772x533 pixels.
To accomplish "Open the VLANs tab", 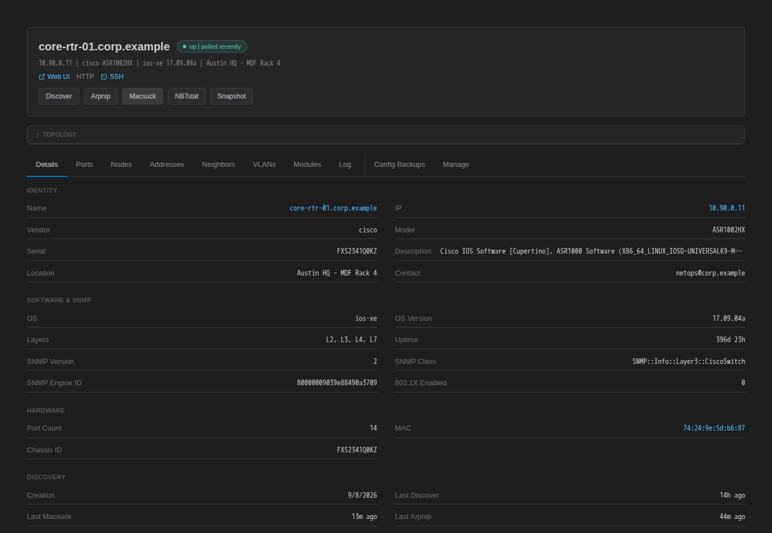I will click(x=264, y=165).
